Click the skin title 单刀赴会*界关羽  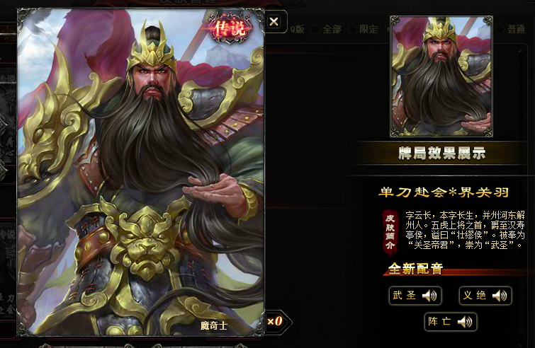444,192
